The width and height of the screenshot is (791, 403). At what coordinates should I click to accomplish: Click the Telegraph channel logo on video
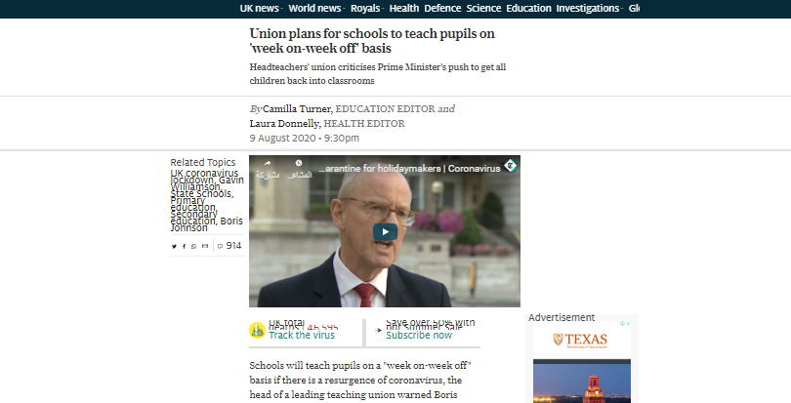point(510,166)
